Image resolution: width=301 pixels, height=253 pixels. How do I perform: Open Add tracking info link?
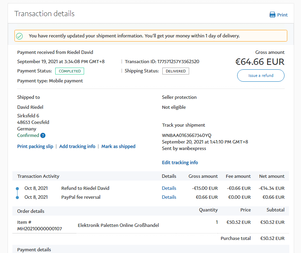[77, 146]
